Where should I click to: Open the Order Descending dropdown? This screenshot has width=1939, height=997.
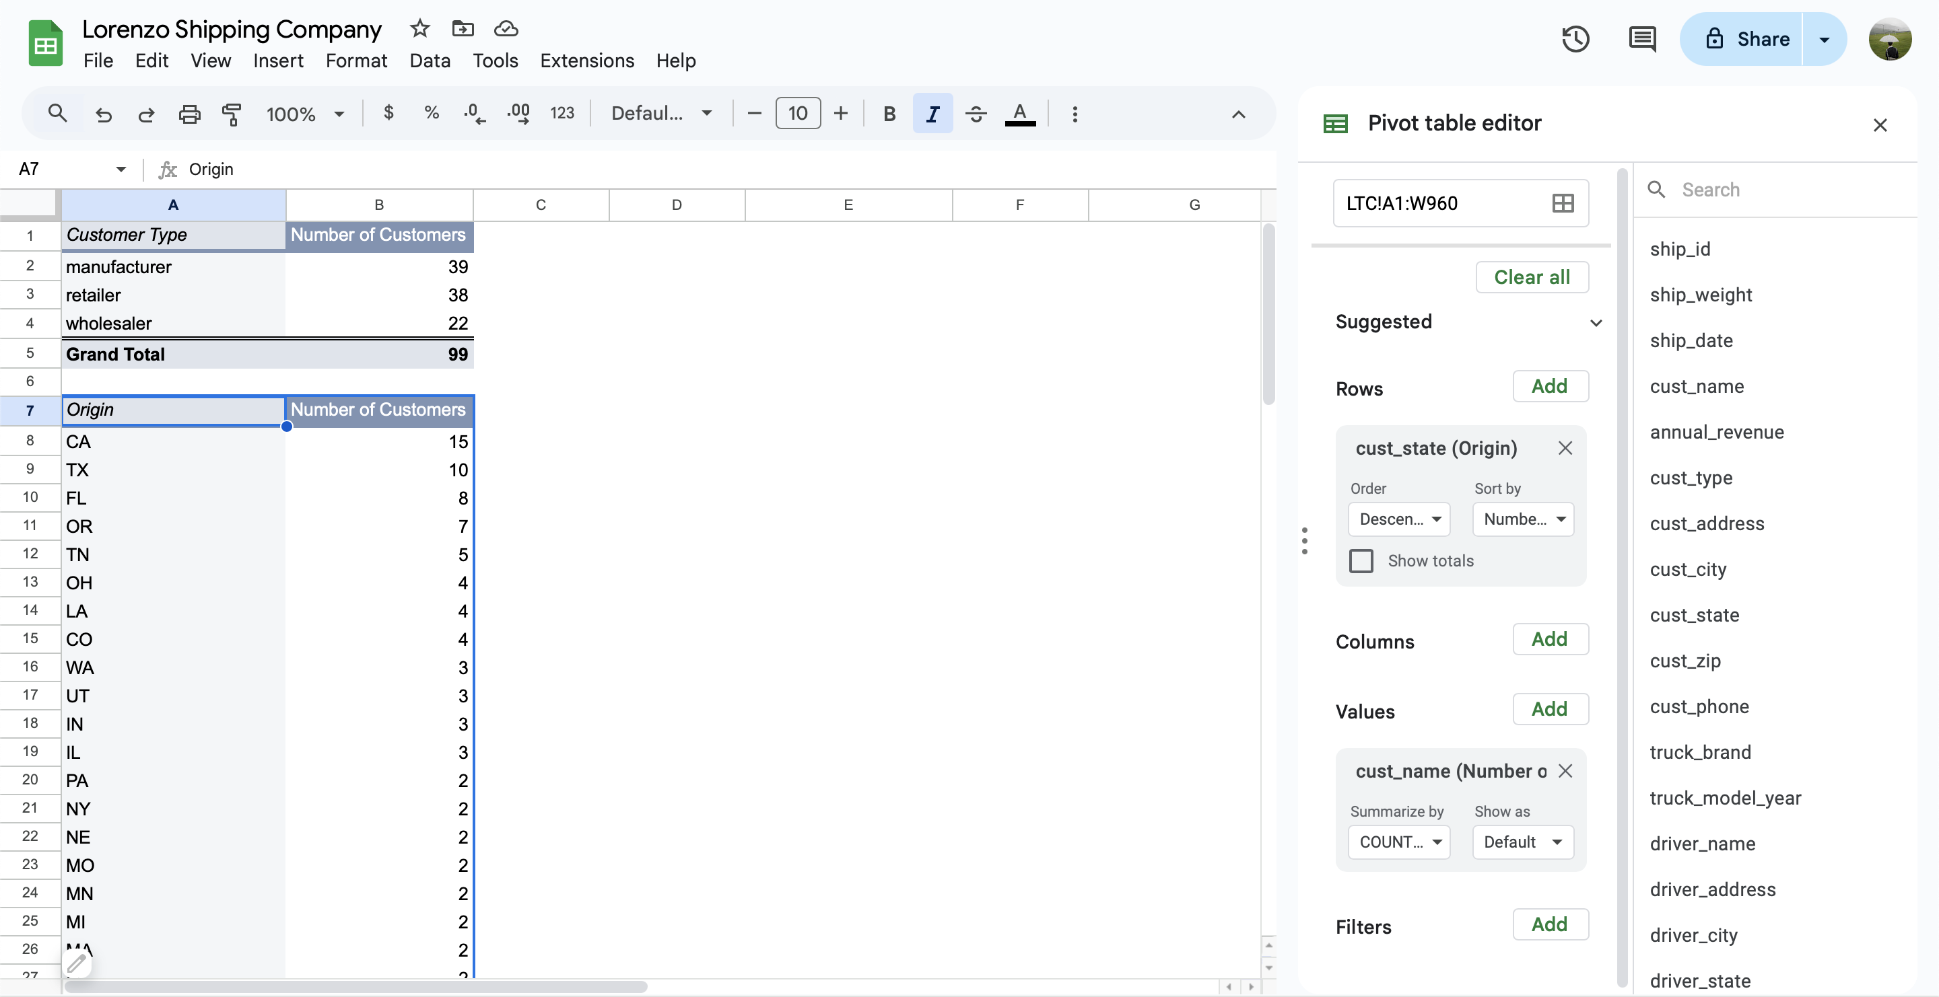pos(1398,519)
